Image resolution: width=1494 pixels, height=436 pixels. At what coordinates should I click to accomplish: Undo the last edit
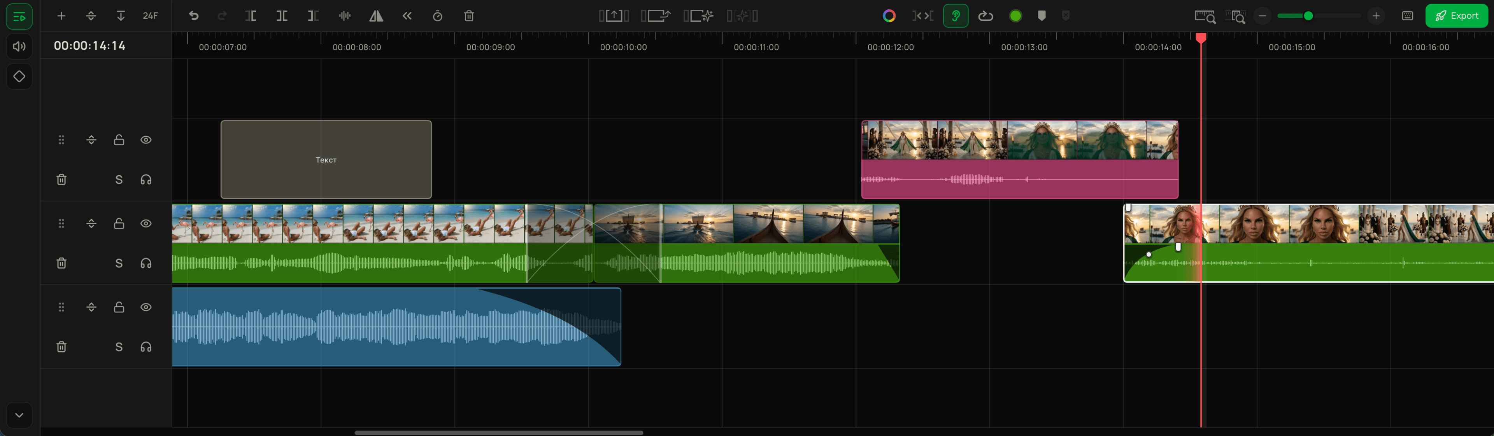[x=194, y=16]
